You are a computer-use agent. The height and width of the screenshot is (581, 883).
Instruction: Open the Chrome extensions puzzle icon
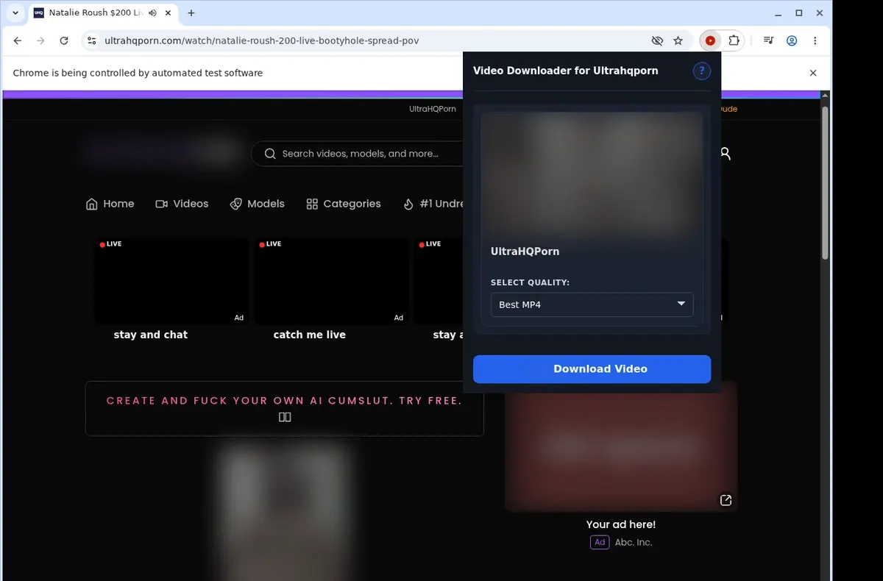[x=734, y=41]
